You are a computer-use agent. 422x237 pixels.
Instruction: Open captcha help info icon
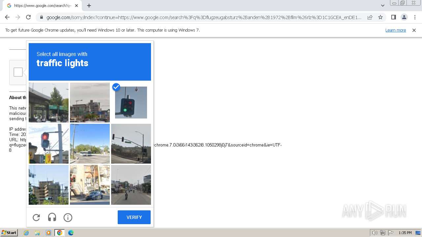[x=68, y=217]
